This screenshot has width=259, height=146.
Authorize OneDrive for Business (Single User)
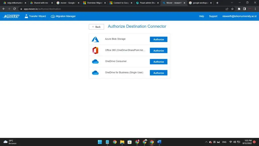(x=159, y=73)
